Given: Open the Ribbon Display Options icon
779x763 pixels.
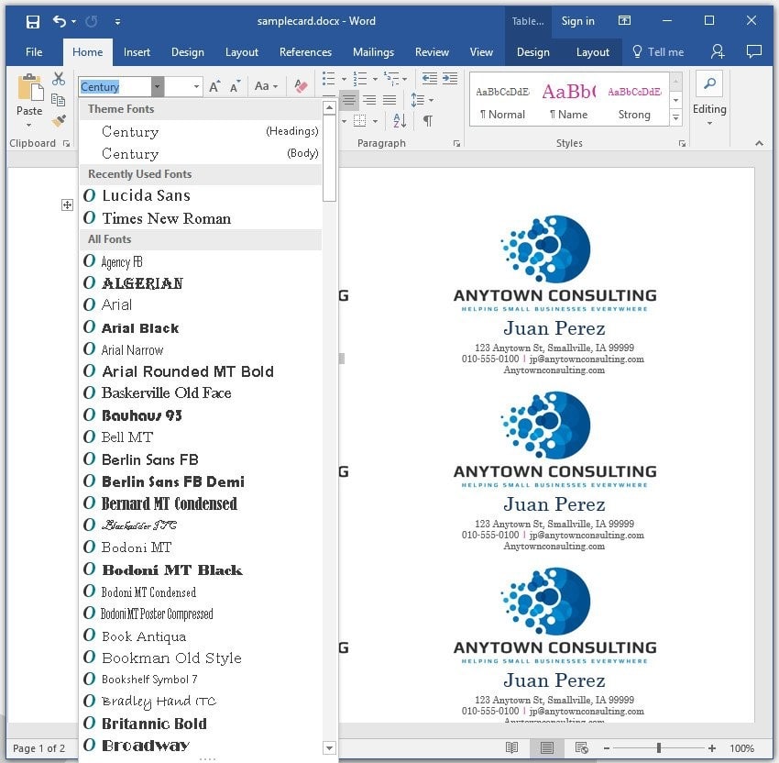Looking at the screenshot, I should (624, 20).
